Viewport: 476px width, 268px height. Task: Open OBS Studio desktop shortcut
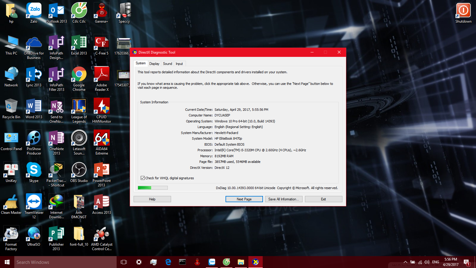click(79, 172)
